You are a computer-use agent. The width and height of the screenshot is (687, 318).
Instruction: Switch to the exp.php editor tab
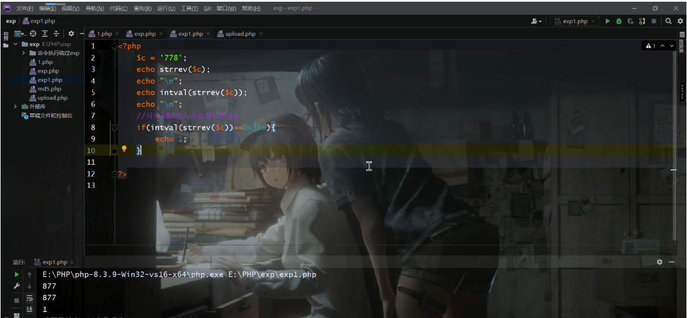coord(145,34)
